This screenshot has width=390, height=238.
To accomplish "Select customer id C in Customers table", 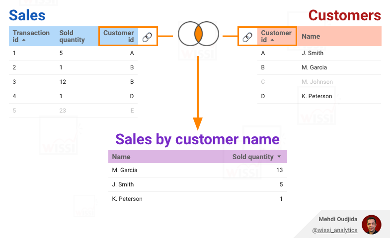I will pyautogui.click(x=263, y=82).
